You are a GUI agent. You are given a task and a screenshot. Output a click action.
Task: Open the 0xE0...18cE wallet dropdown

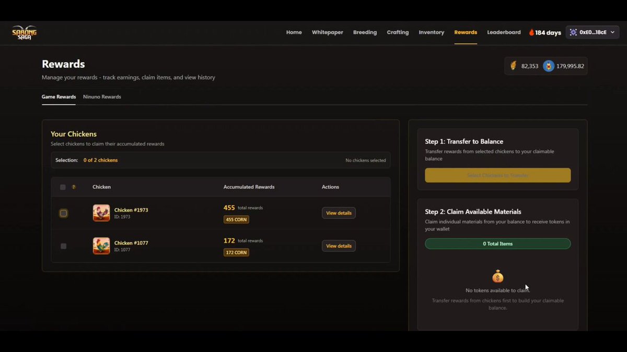coord(593,32)
